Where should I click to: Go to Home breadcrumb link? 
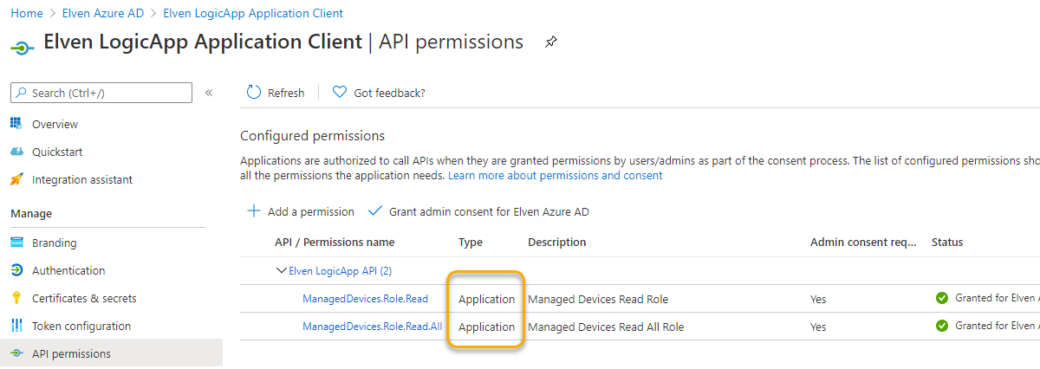[26, 13]
